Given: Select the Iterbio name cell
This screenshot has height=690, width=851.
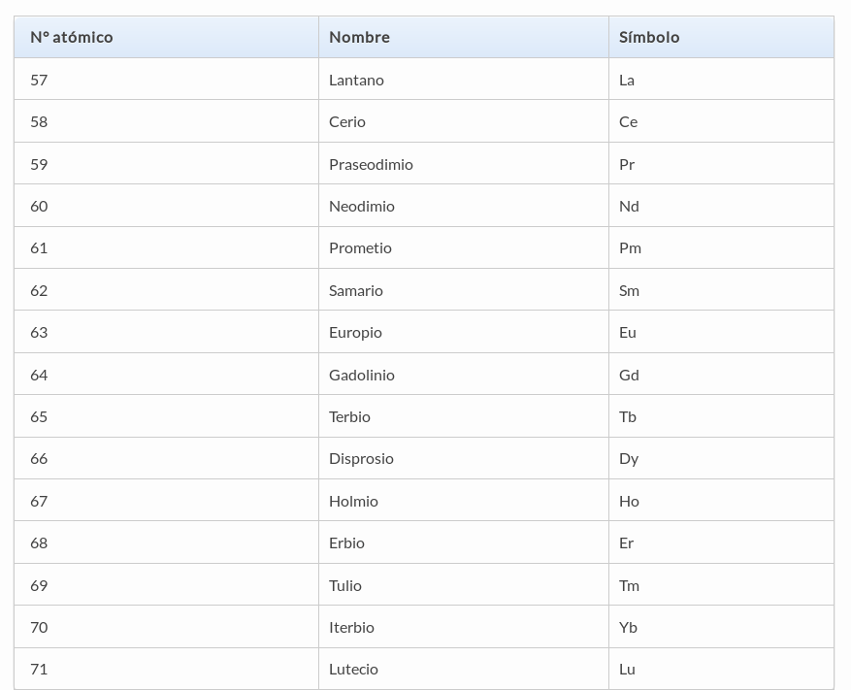Looking at the screenshot, I should click(x=464, y=627).
